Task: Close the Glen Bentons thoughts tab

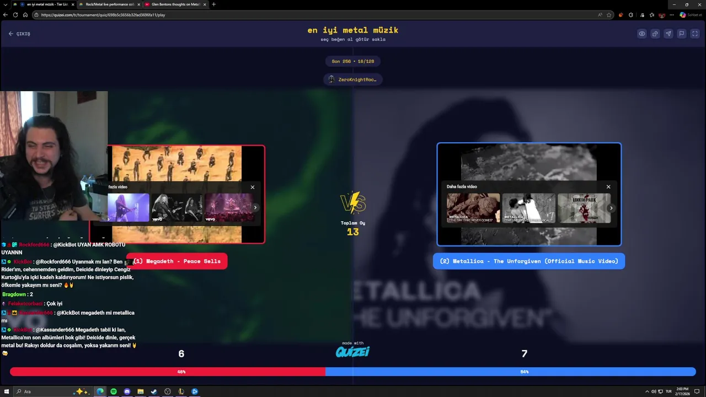Action: [x=205, y=4]
